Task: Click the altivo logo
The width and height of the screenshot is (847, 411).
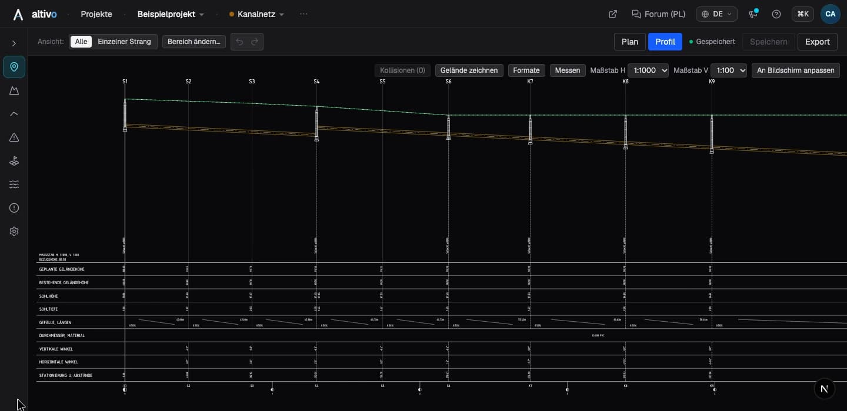Action: click(35, 14)
